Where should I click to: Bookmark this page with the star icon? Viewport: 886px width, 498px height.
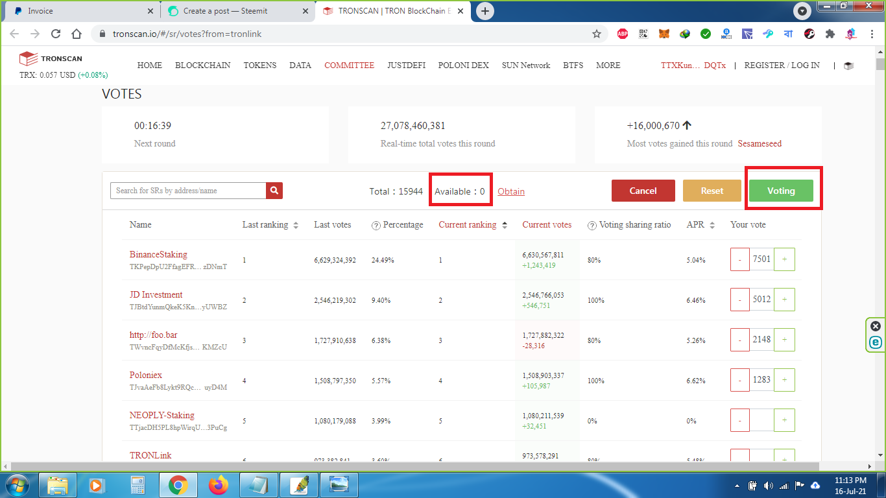(x=597, y=34)
